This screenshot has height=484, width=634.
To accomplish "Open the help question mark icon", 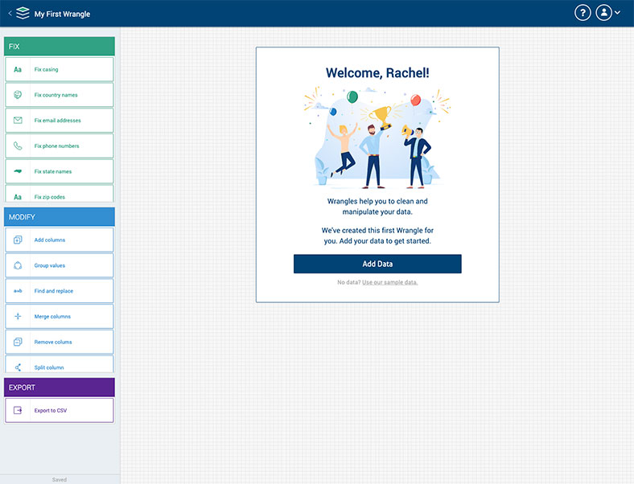I will pos(583,13).
